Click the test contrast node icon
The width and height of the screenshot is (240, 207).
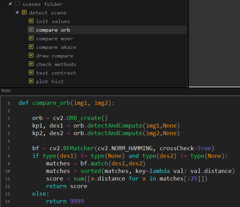click(31, 73)
